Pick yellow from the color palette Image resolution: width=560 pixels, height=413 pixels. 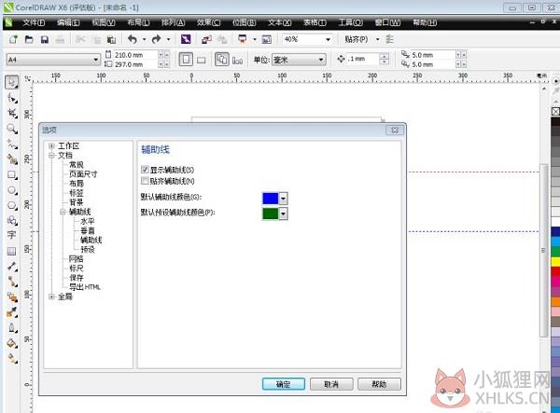(555, 261)
